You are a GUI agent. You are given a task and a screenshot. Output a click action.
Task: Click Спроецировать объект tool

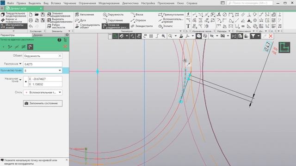click(x=87, y=26)
